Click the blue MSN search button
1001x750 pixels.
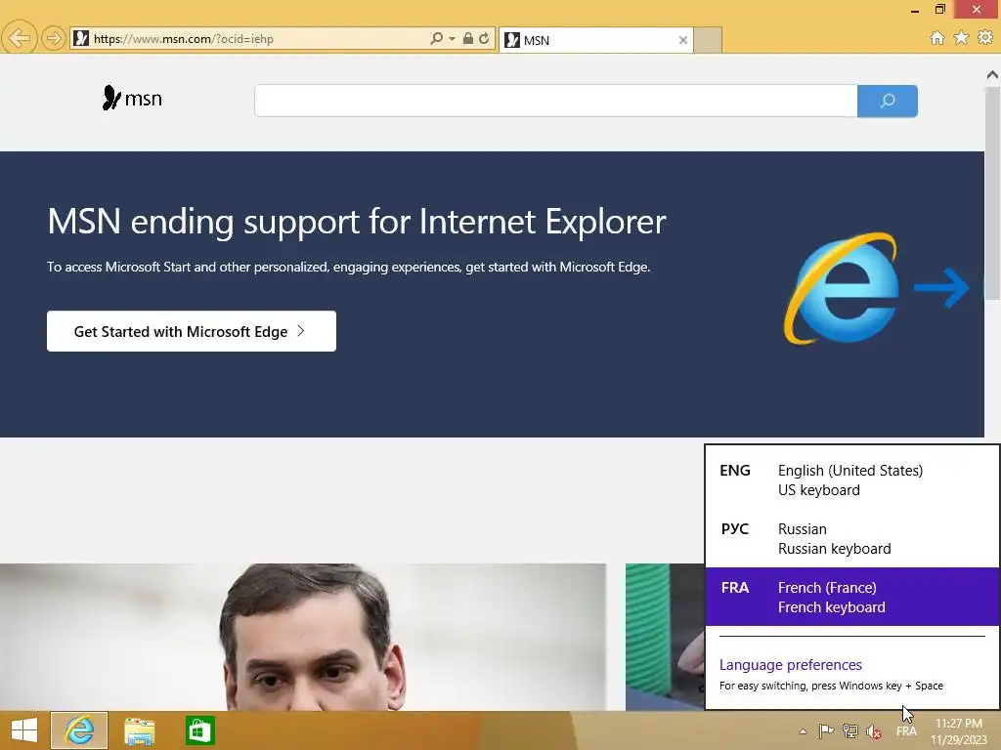coord(888,101)
